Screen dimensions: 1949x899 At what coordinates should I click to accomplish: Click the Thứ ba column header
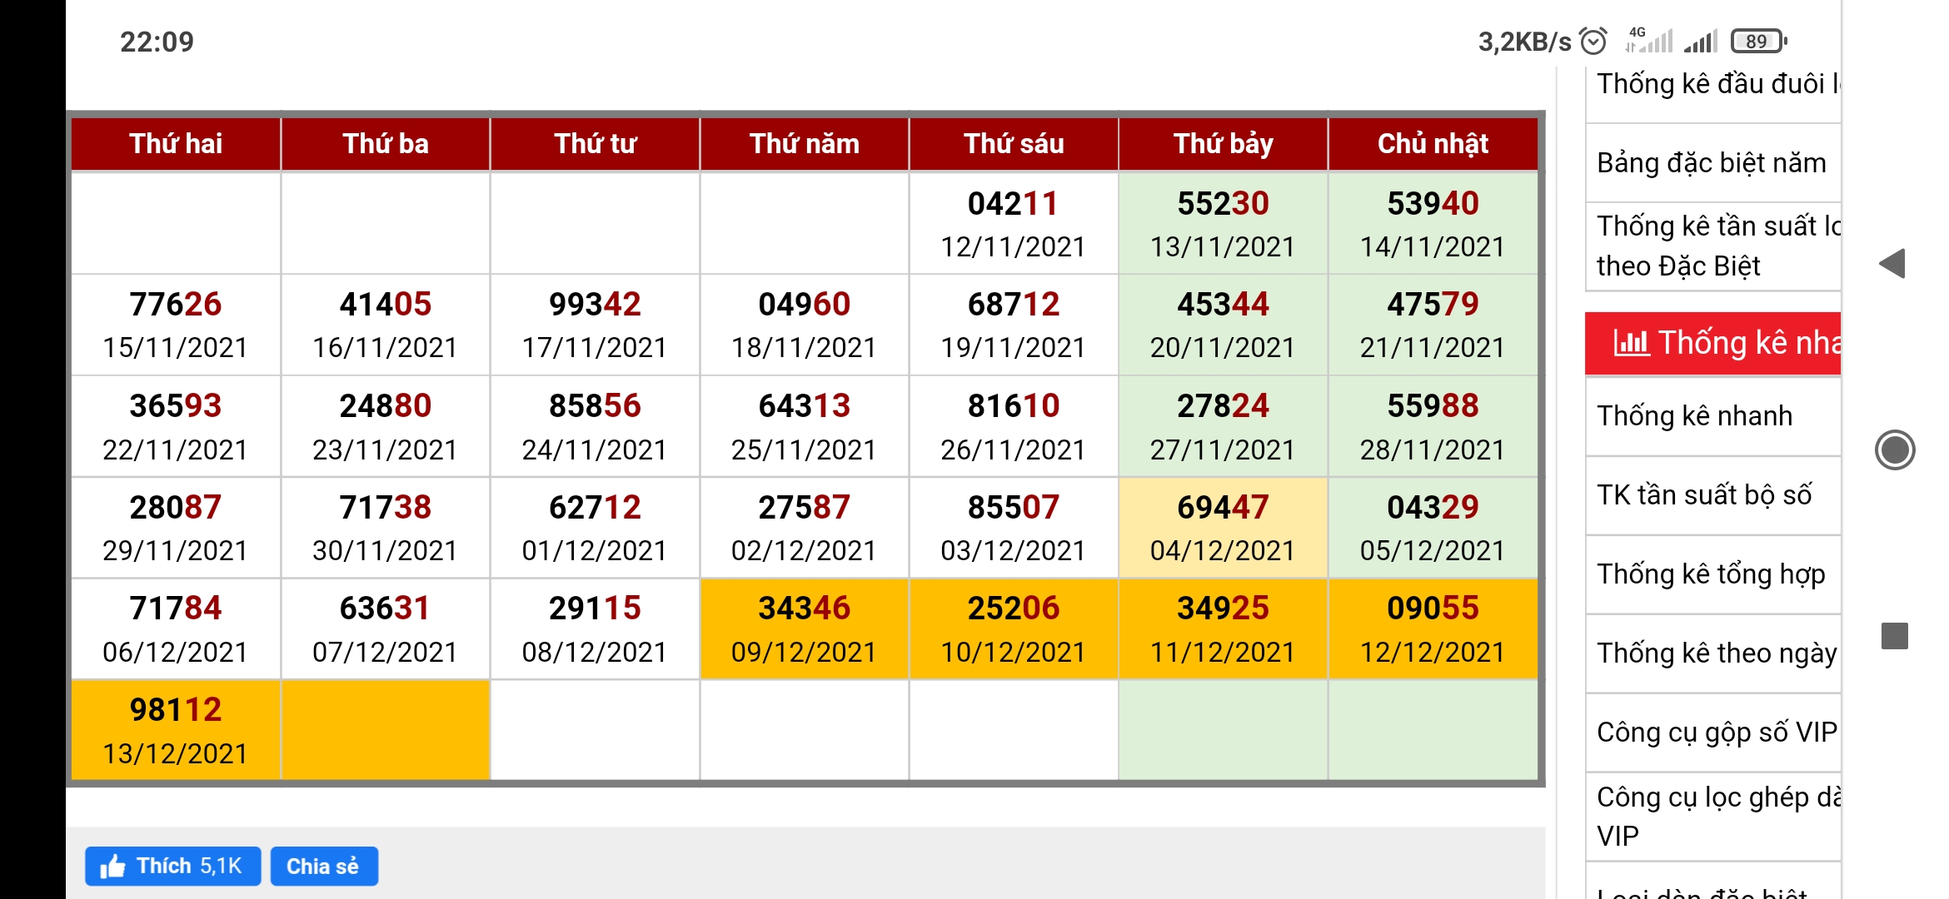[x=386, y=143]
